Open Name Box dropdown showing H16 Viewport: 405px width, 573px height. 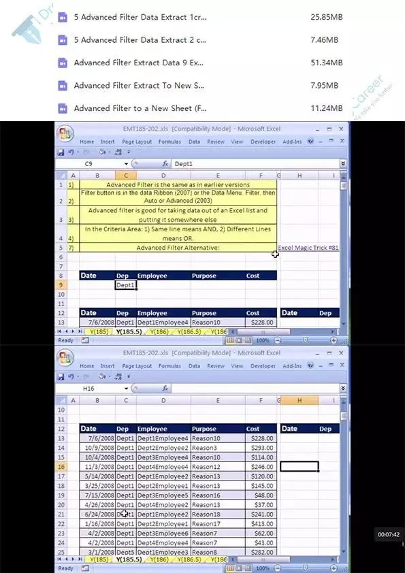[126, 389]
